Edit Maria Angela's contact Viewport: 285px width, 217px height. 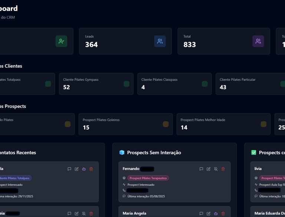[x=209, y=213]
